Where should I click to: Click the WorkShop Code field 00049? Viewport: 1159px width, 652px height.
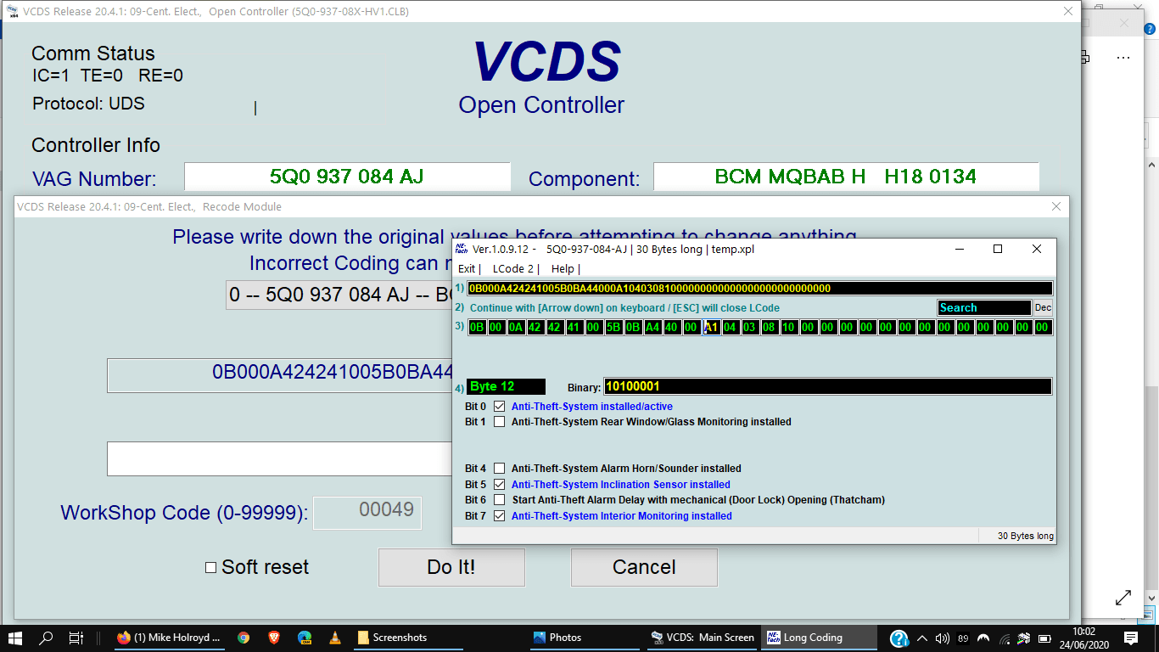coord(367,513)
